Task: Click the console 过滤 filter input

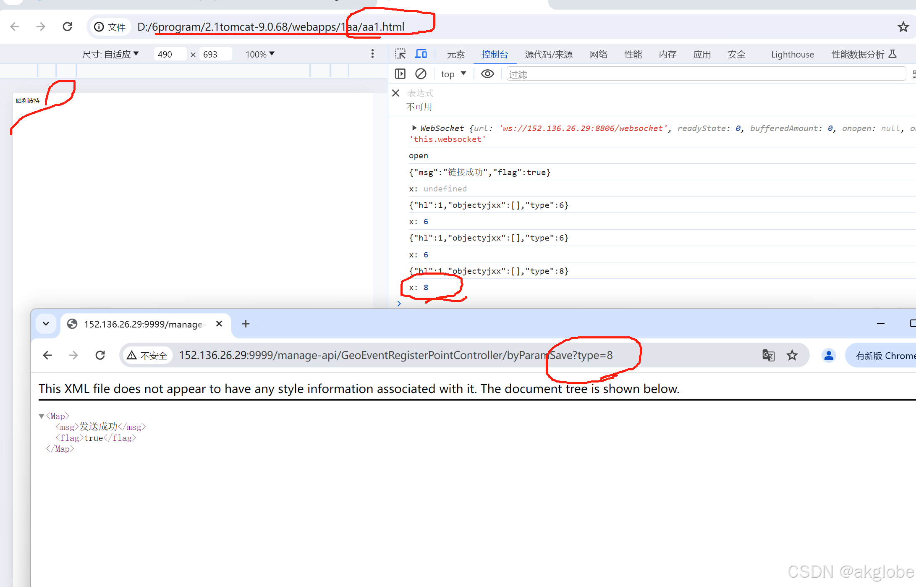Action: click(x=705, y=74)
